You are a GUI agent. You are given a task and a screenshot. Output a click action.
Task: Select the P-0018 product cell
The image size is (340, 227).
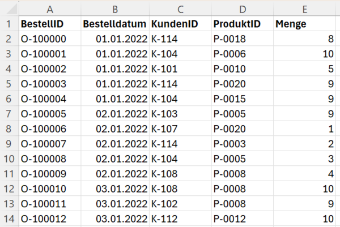243,39
